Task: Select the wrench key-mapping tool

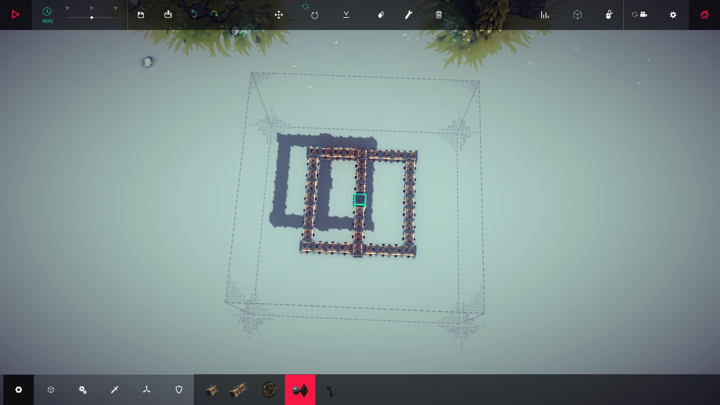Action: pos(409,15)
